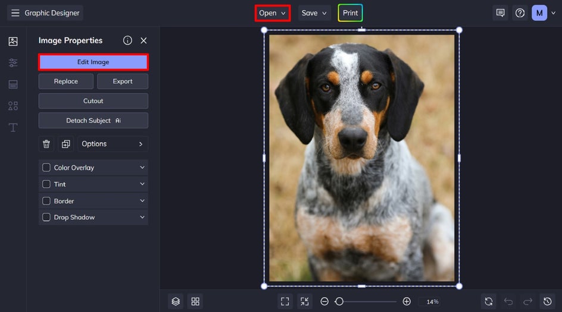Screen dimensions: 562x312
Task: Click the Edit Image button
Action: click(x=93, y=62)
